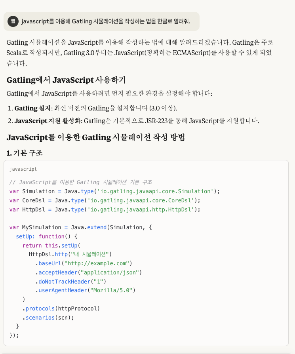Click the code line 'return this.setUp('
The image size is (295, 354).
point(51,246)
